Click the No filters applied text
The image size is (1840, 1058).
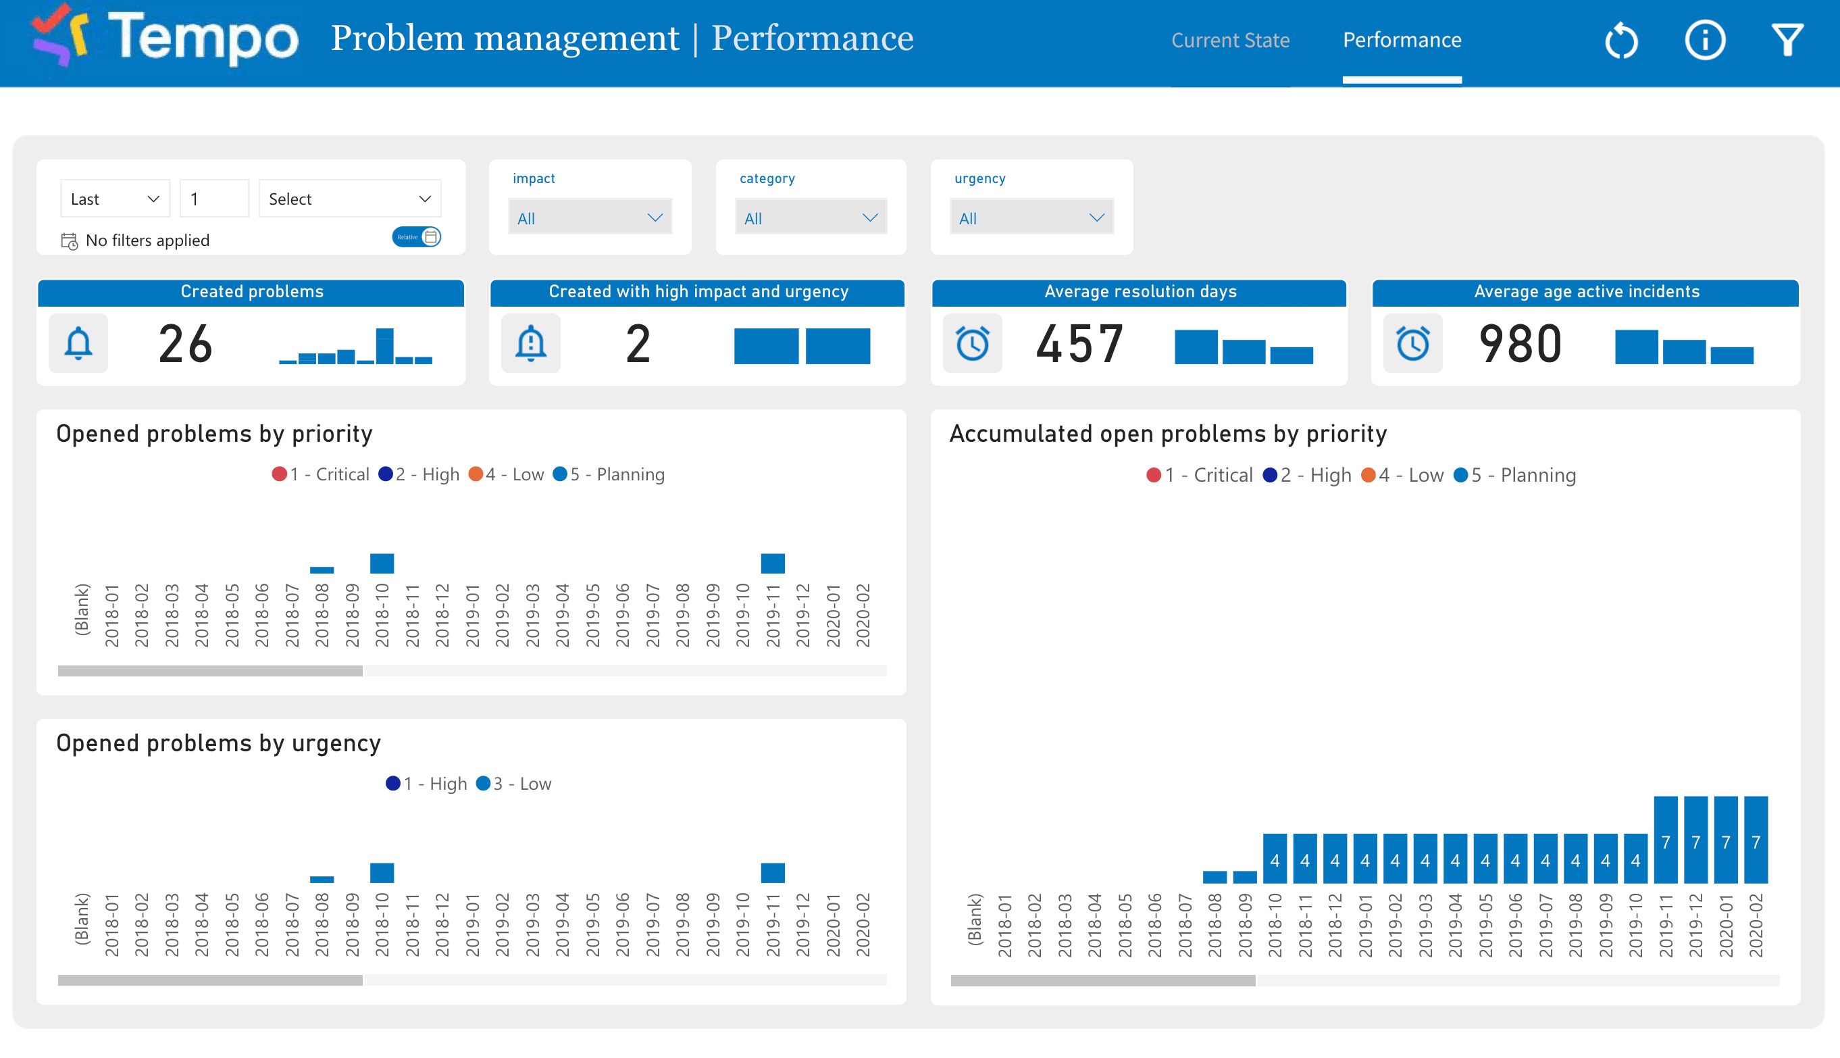pyautogui.click(x=147, y=241)
